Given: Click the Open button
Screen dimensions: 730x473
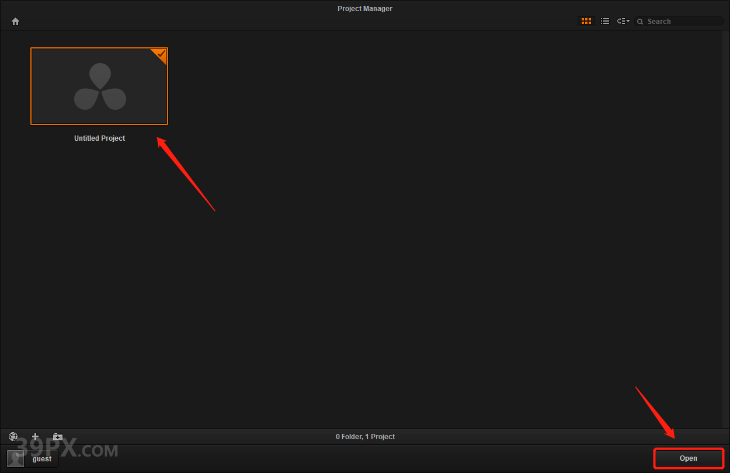Looking at the screenshot, I should point(689,458).
